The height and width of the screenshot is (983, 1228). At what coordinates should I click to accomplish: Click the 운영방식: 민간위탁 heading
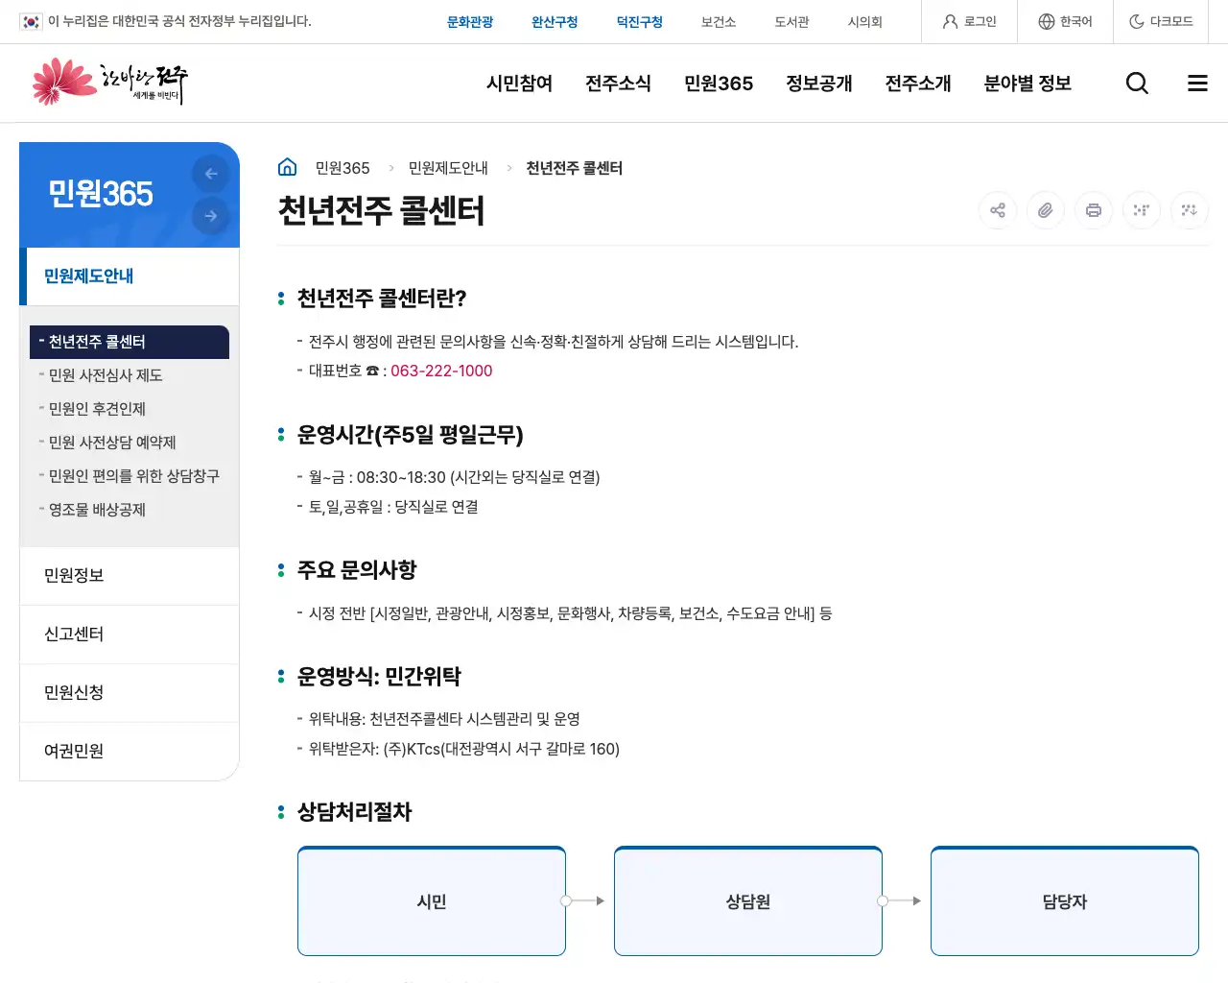click(379, 677)
